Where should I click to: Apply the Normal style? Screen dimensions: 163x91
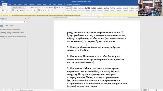pyautogui.click(x=68, y=9)
